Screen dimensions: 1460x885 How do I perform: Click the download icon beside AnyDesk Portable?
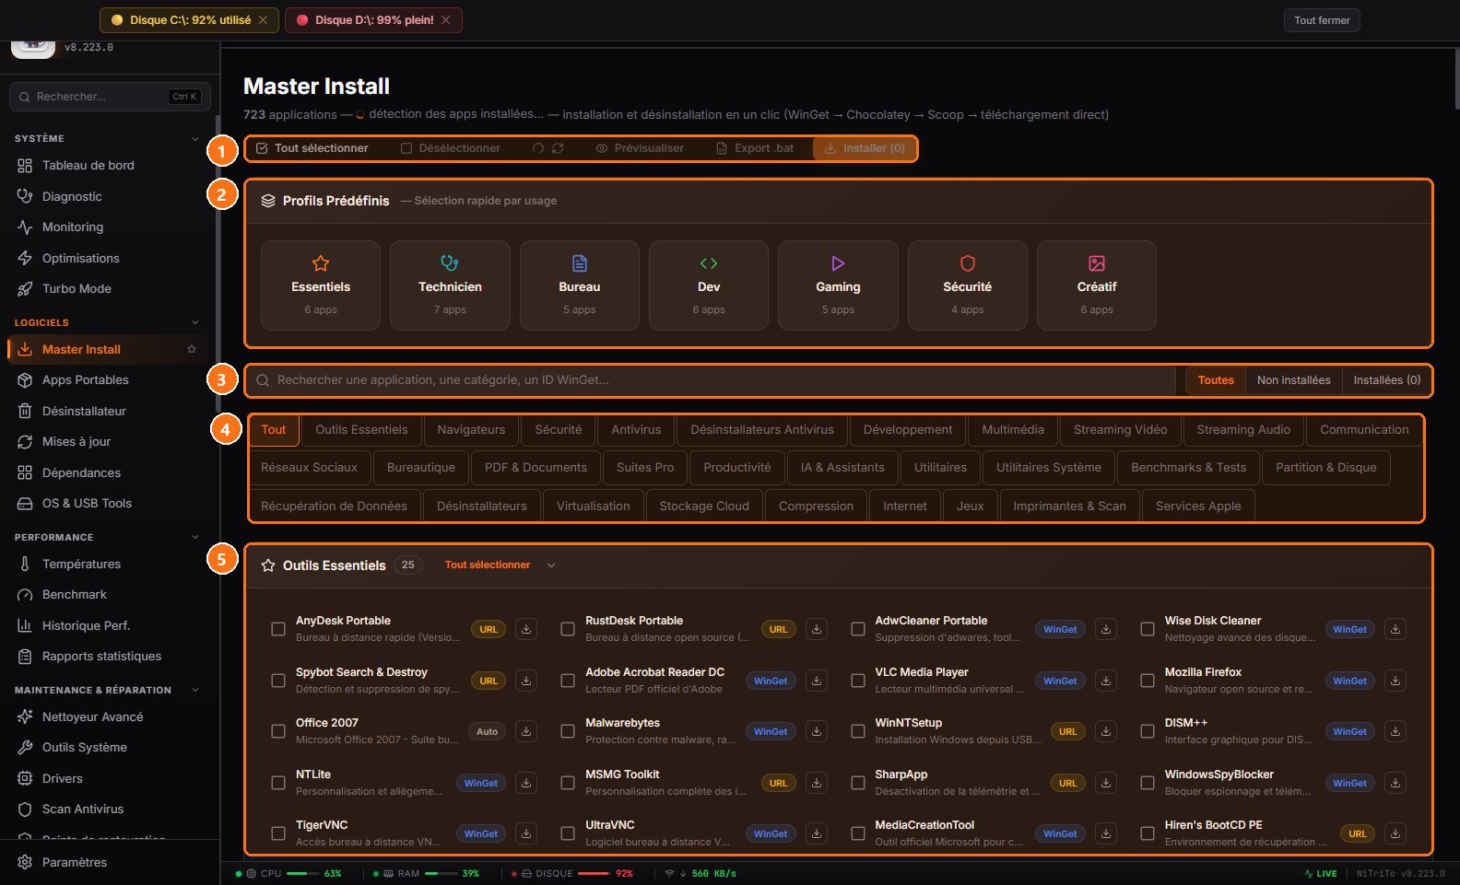click(526, 629)
